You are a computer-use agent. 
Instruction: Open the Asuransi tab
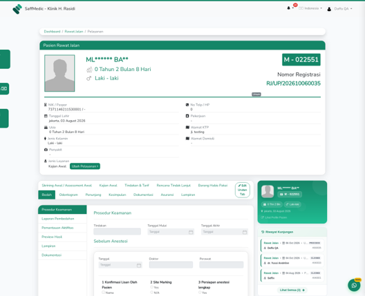[167, 195]
